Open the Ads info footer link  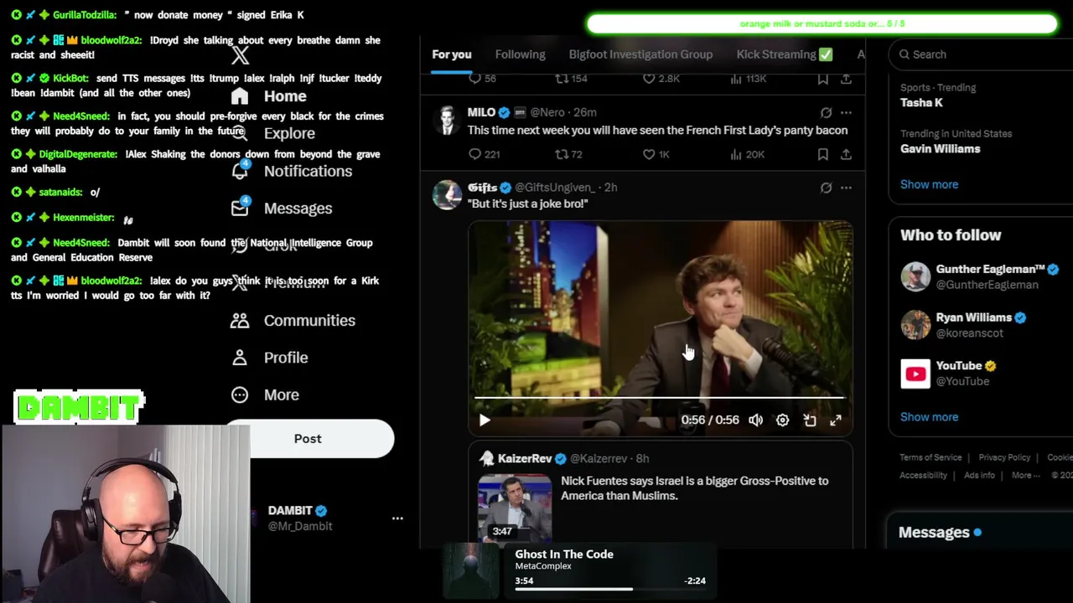point(979,476)
